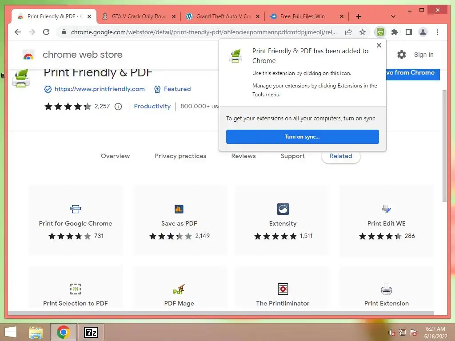Viewport: 455px width, 341px height.
Task: Close the extension added popup
Action: (x=379, y=45)
